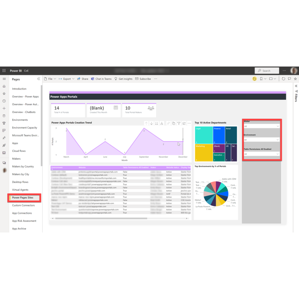Click the Bookmark icon in toolbar
The image size is (299, 299).
click(261, 79)
